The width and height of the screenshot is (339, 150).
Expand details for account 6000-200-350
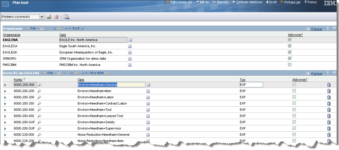coord(5,104)
